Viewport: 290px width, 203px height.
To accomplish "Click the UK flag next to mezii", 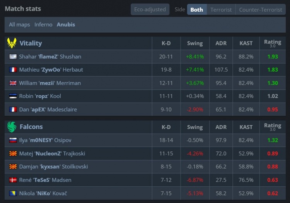I will pos(13,83).
